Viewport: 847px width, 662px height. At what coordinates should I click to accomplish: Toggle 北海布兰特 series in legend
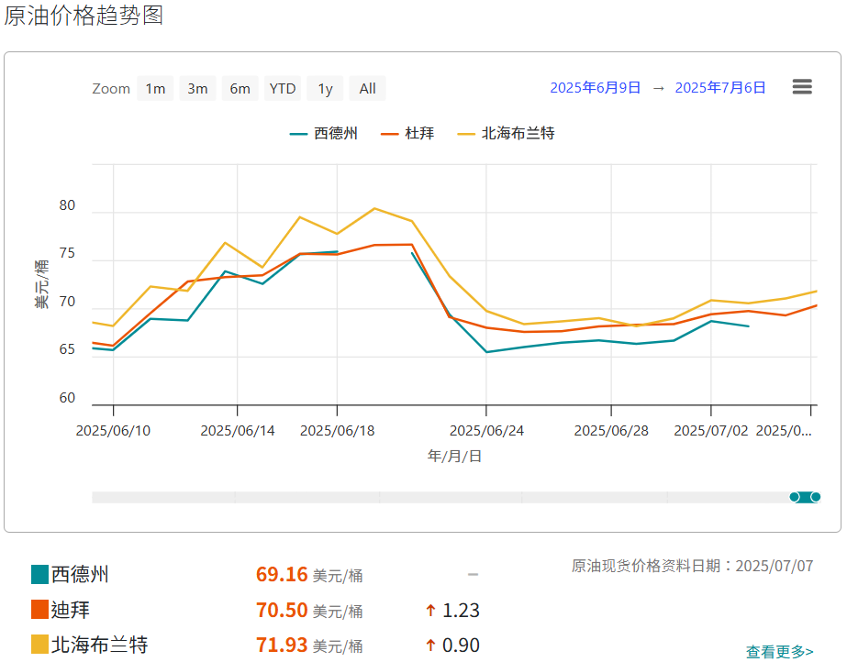(507, 133)
